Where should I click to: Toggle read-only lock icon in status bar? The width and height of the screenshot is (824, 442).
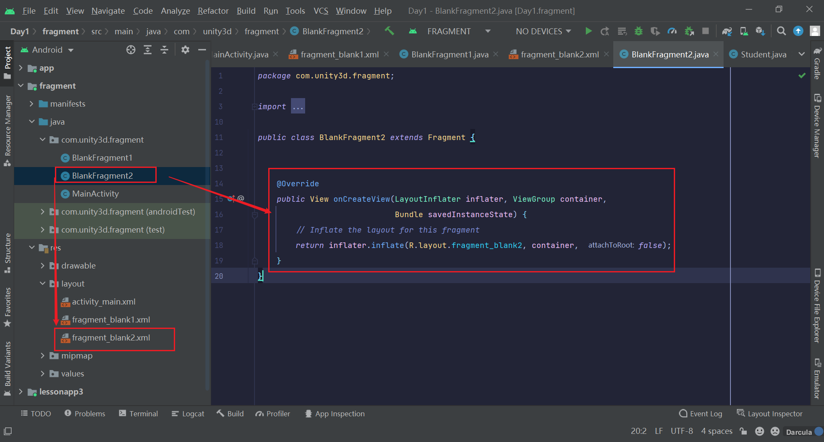[x=743, y=431]
